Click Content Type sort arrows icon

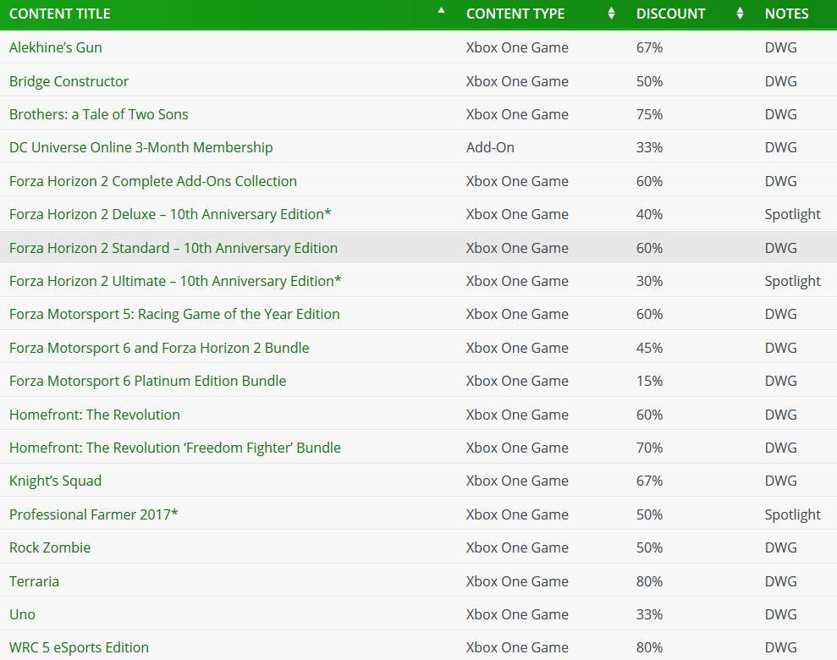coord(611,14)
